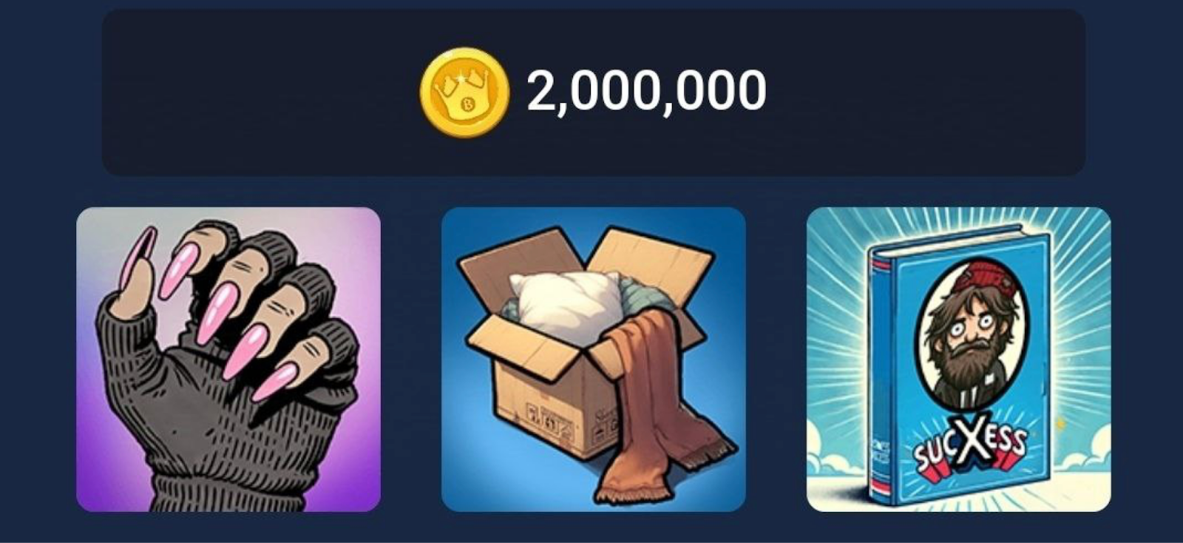Tap the dark balance panel left of the coin

click(260, 92)
